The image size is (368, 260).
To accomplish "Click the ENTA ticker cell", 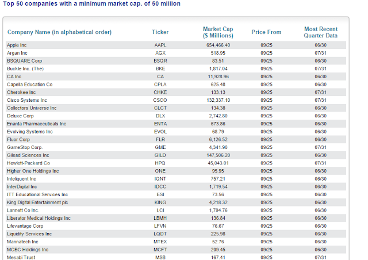I will point(160,124).
